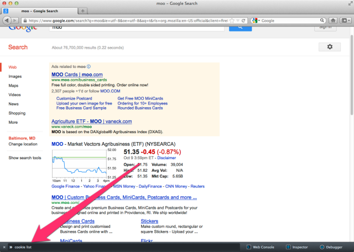Click the magnifier in the browser search box
The width and height of the screenshot is (354, 252).
tap(322, 20)
